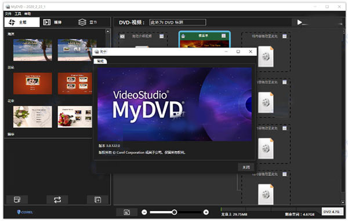Play the DVD project preview
The width and height of the screenshot is (348, 221).
click(x=300, y=23)
